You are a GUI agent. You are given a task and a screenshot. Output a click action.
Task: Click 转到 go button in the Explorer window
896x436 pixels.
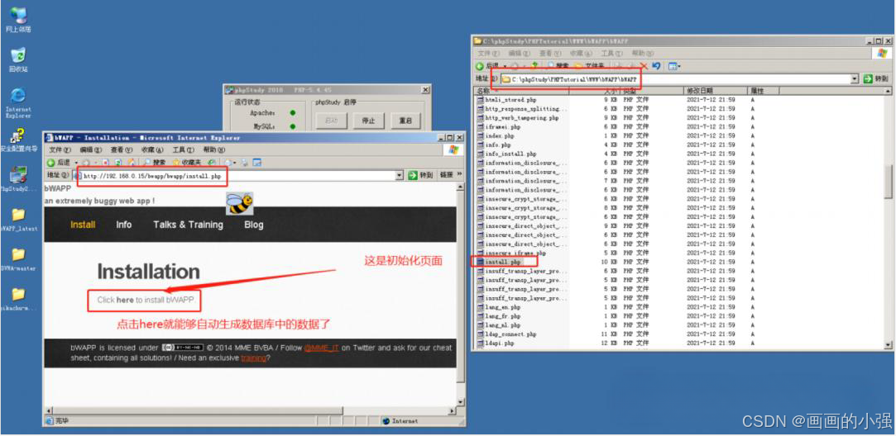(876, 78)
